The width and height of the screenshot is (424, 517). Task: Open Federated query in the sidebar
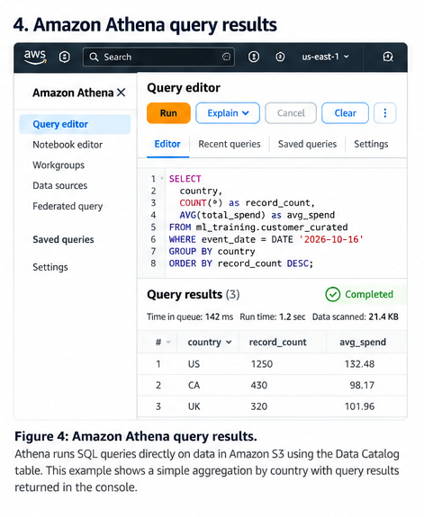coord(68,207)
